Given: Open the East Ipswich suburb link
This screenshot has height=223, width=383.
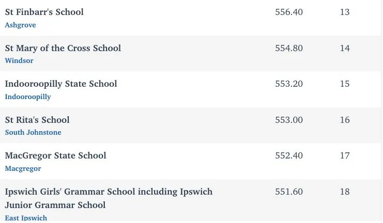Looking at the screenshot, I should coord(26,218).
